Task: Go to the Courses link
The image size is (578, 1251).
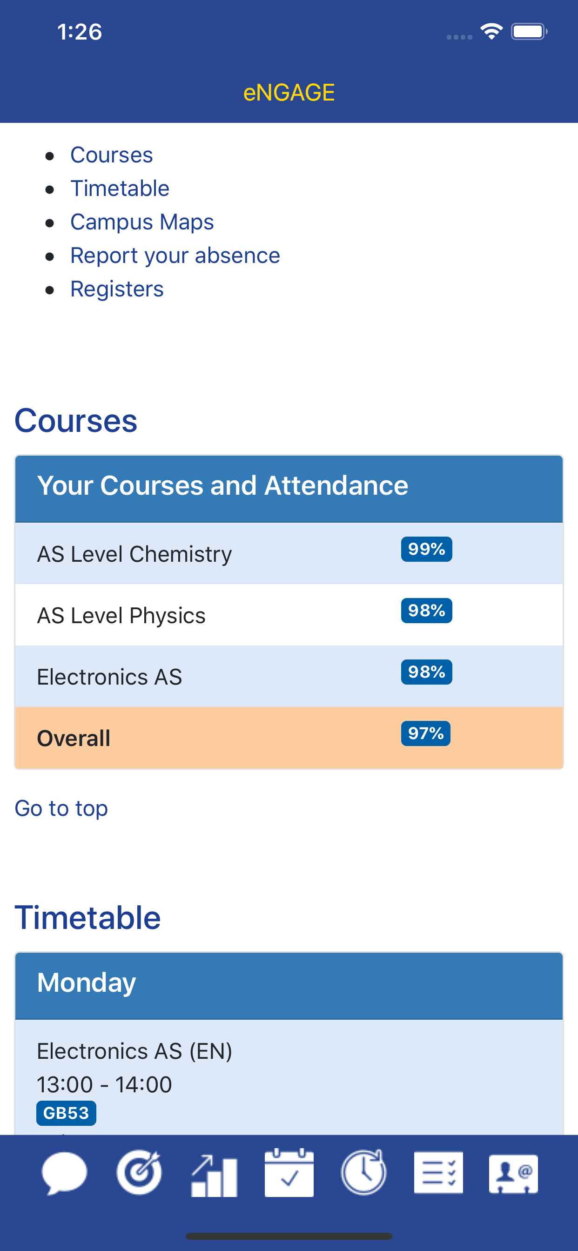Action: (112, 155)
